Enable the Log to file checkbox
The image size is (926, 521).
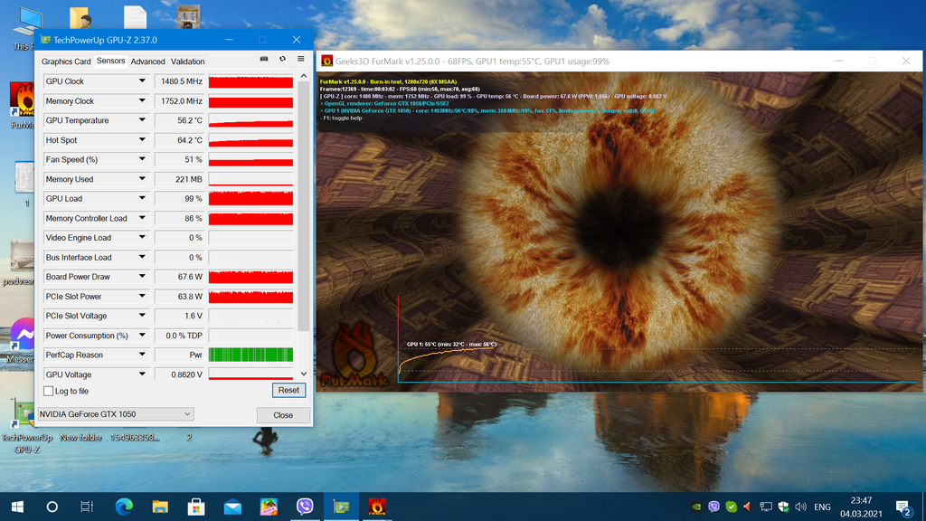pyautogui.click(x=49, y=391)
